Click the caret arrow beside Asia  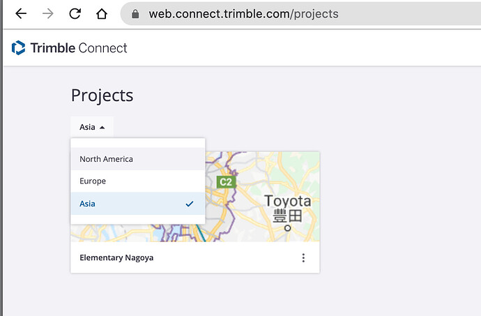(102, 128)
